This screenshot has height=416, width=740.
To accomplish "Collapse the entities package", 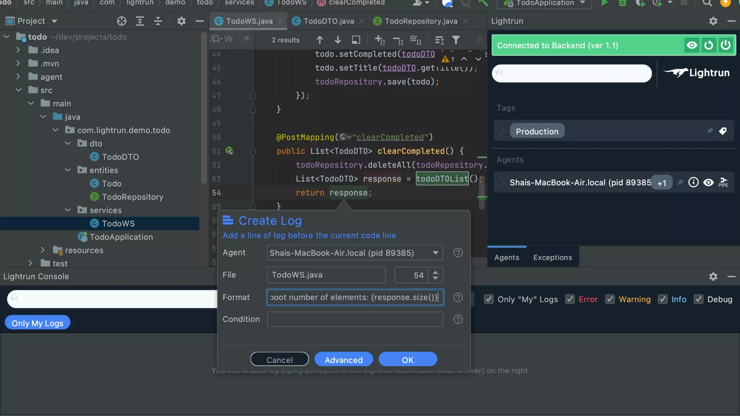I will 68,170.
